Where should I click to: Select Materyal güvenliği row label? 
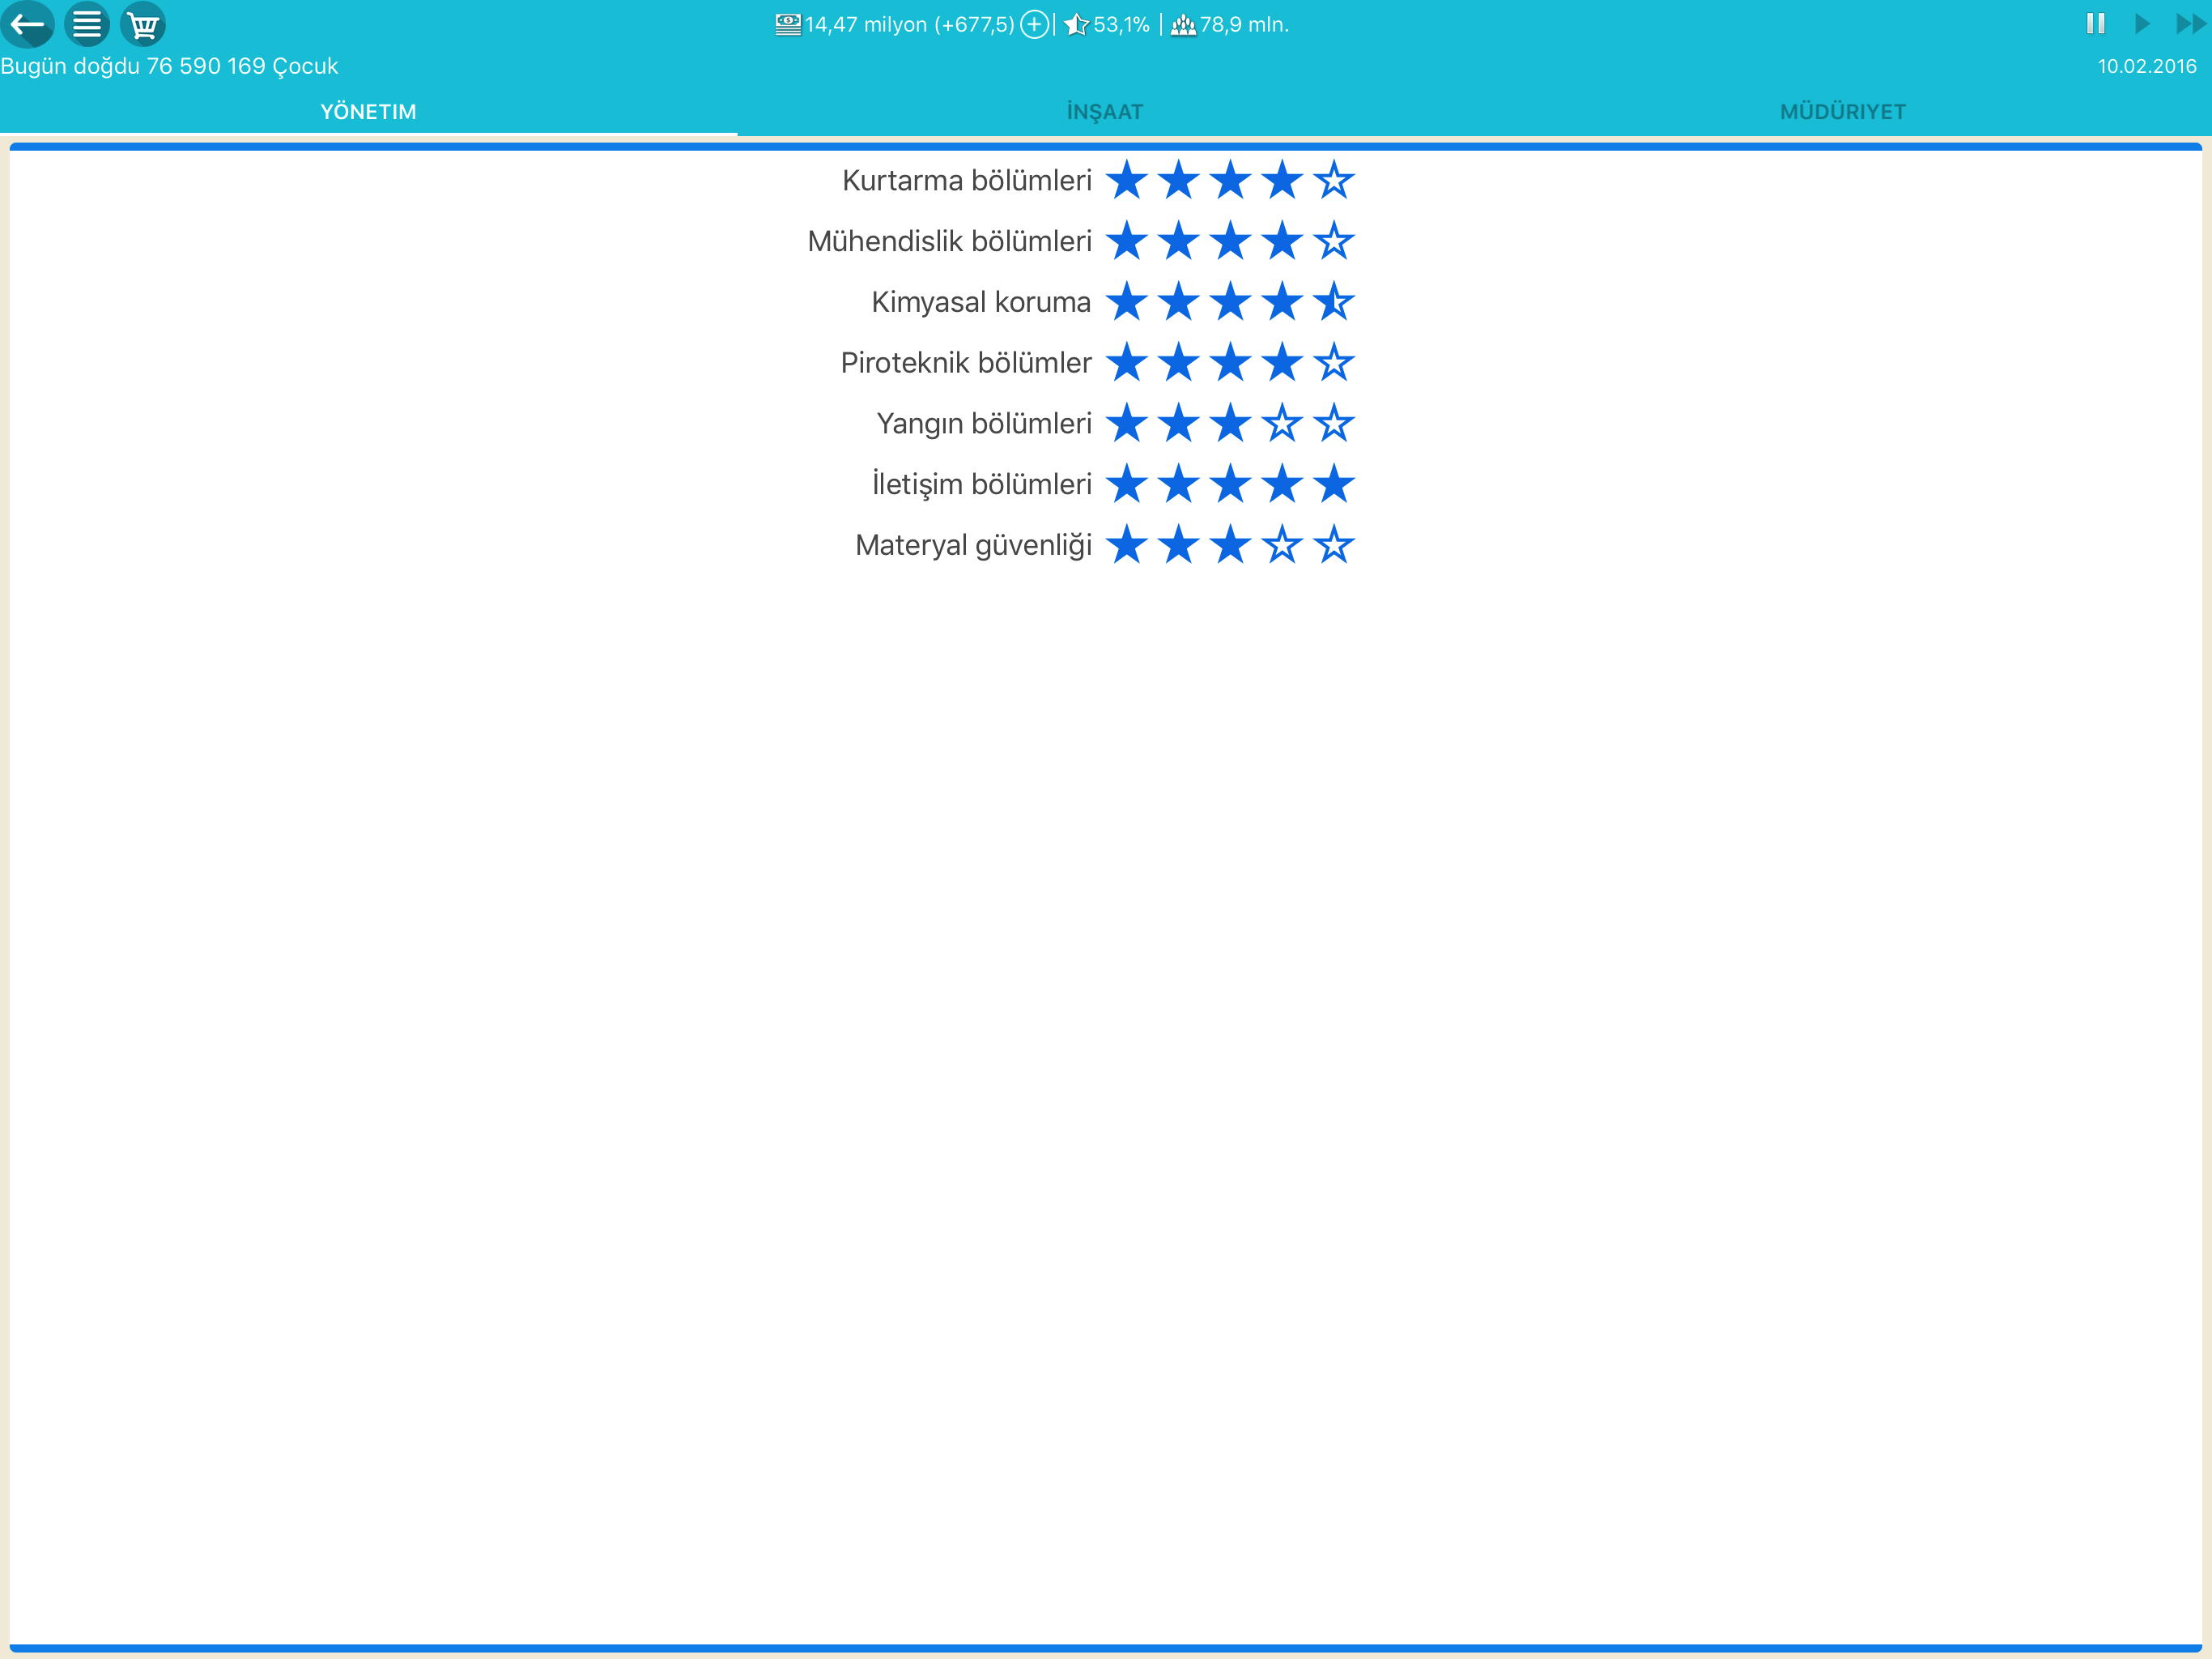click(x=973, y=545)
